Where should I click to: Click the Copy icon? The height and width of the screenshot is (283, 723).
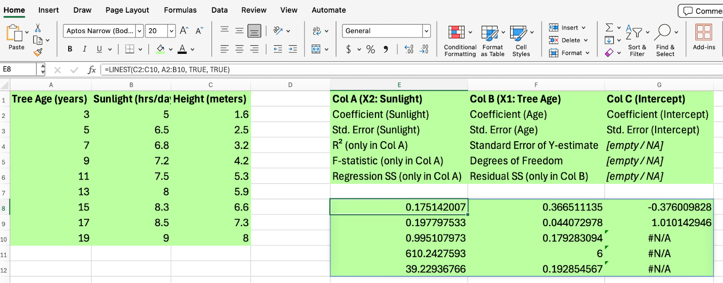click(38, 40)
